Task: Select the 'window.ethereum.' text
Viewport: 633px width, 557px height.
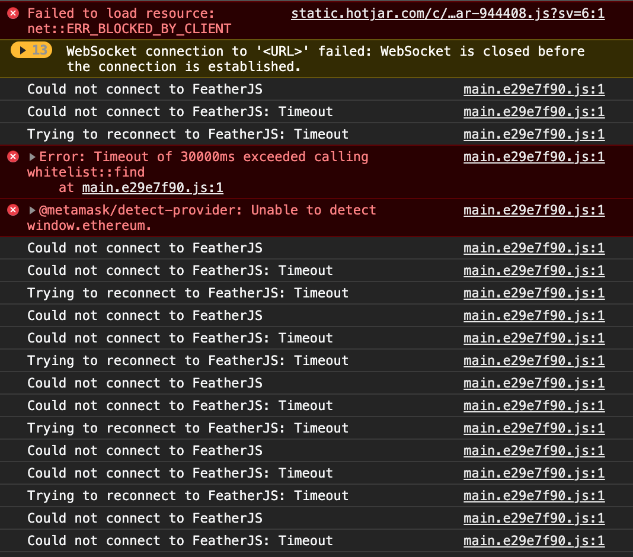Action: tap(89, 226)
